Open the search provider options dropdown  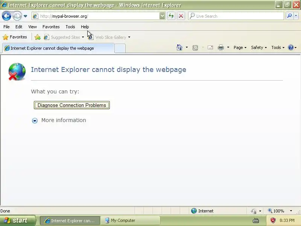[x=296, y=16]
